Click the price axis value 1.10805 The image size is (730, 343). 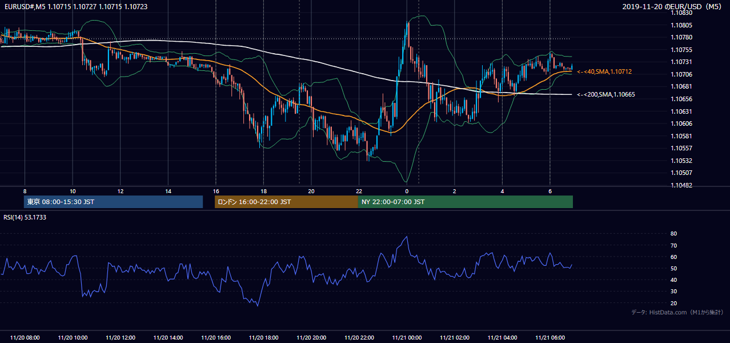click(x=681, y=25)
